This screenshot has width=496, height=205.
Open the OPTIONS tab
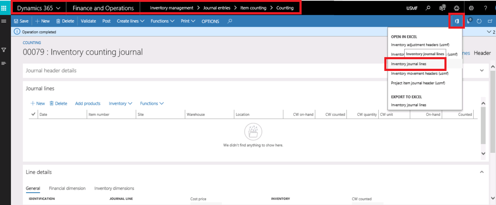[210, 21]
